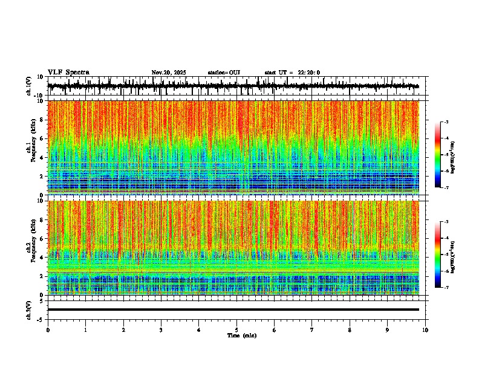Click the ch.1 color bar log(PSD) label
479x370 pixels.
coord(453,158)
